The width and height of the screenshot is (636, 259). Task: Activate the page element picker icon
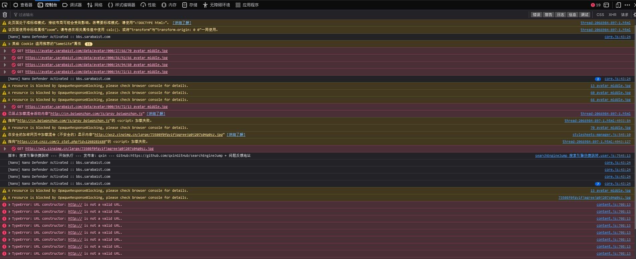pyautogui.click(x=5, y=5)
